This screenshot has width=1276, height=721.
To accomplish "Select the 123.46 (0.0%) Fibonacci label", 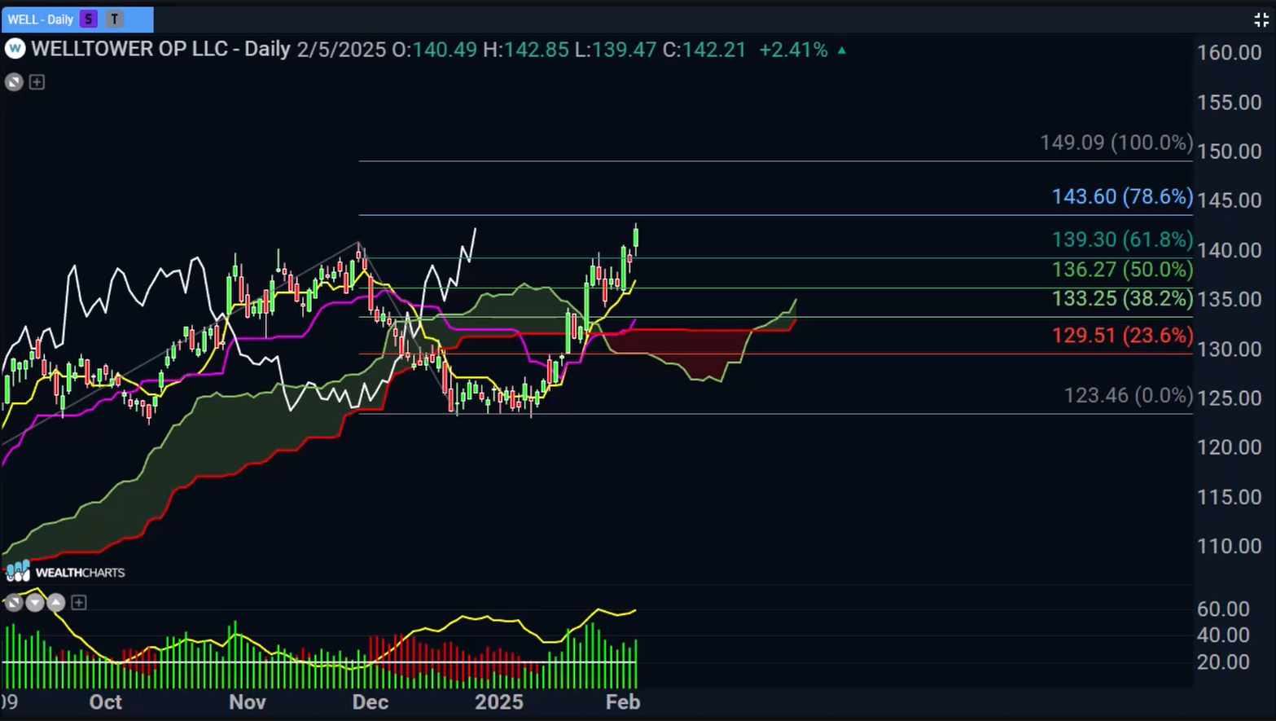I will tap(1128, 396).
